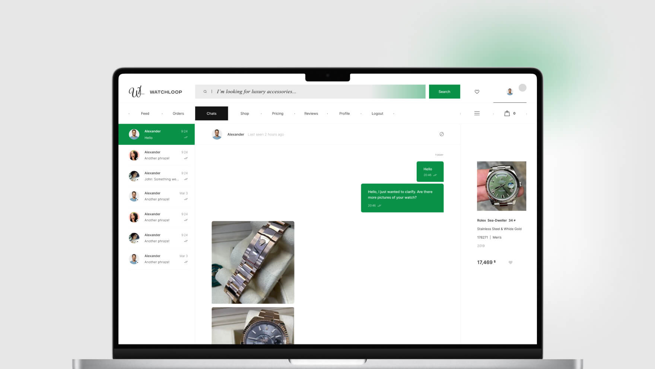Open the Orders tab
This screenshot has width=655, height=369.
(x=178, y=114)
